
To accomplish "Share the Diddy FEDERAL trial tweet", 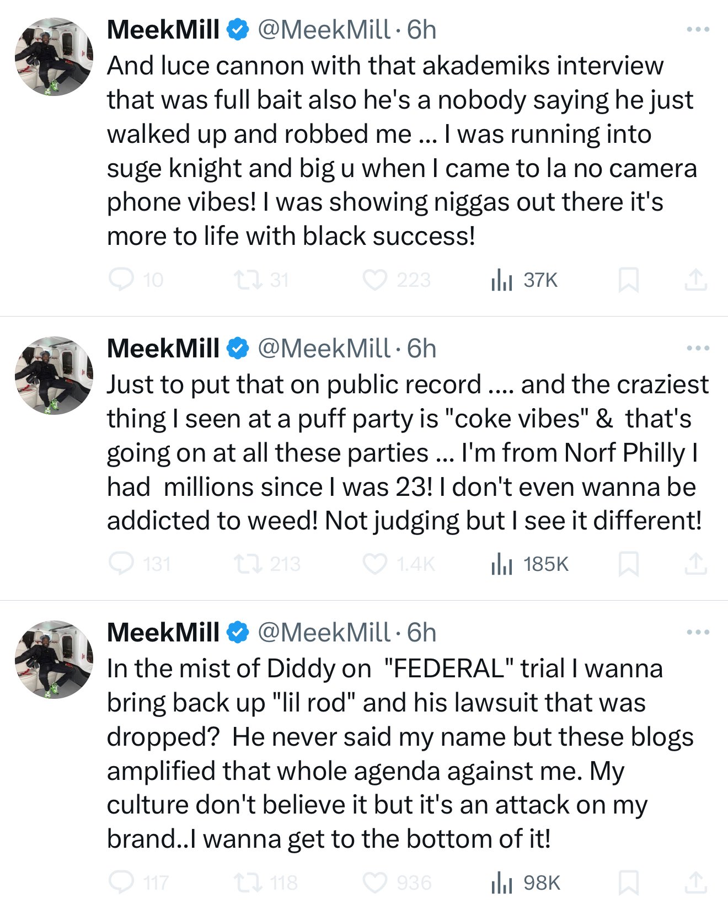I will (695, 882).
